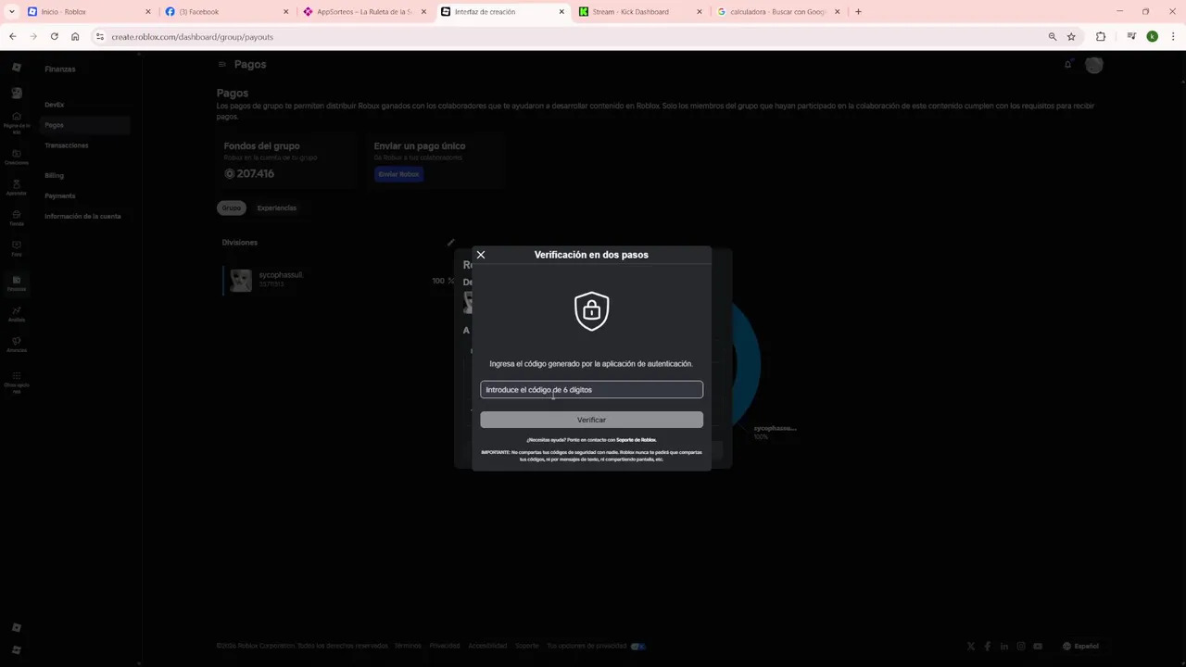Switch to Inicio - Roblox tab

pos(90,12)
